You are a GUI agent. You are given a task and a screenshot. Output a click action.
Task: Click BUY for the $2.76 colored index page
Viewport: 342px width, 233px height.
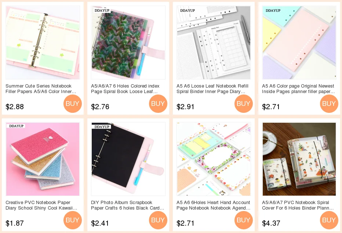(158, 103)
